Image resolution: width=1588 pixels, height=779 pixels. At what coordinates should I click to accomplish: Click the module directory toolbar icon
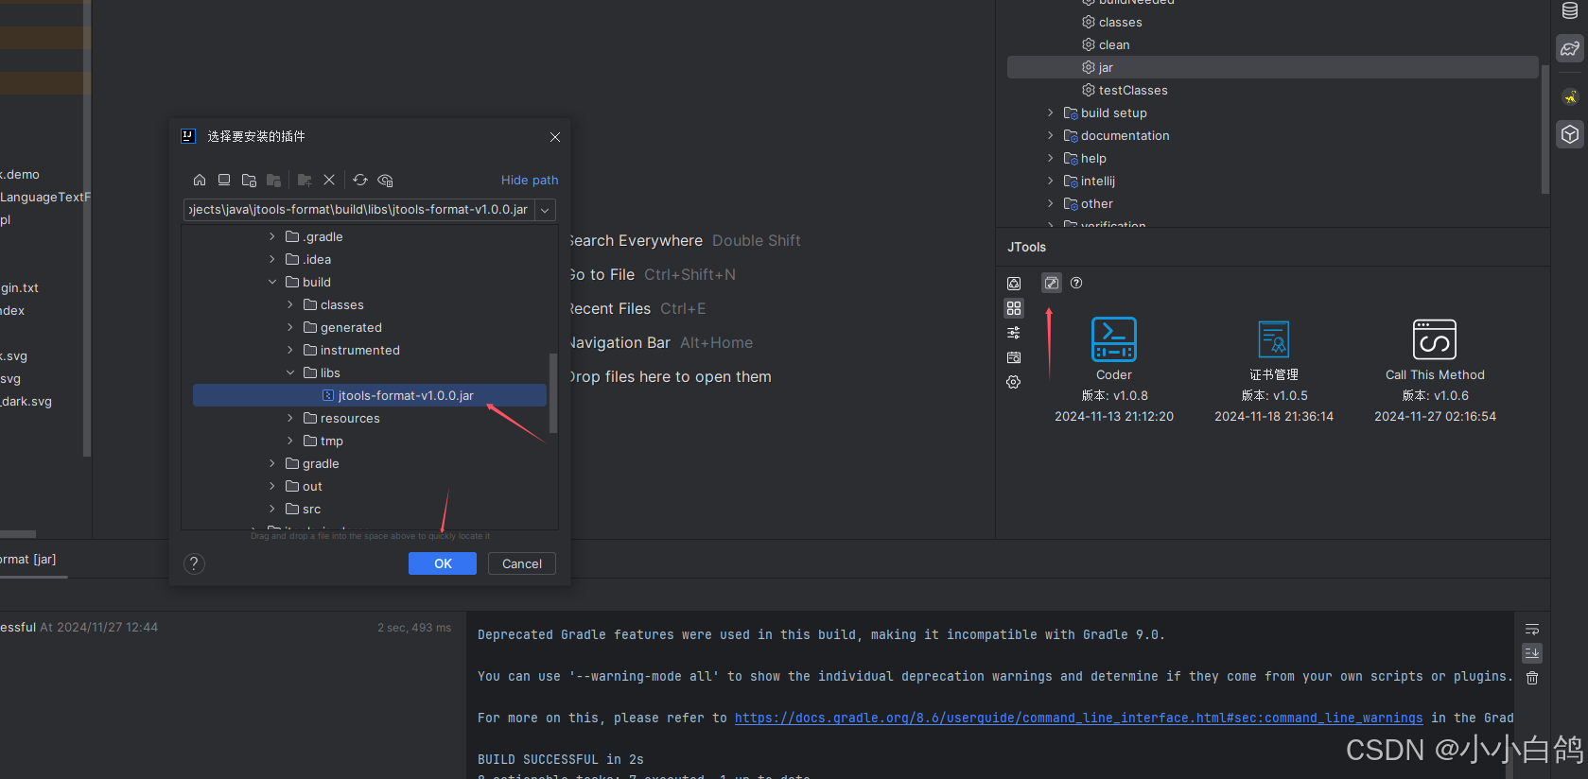[273, 180]
